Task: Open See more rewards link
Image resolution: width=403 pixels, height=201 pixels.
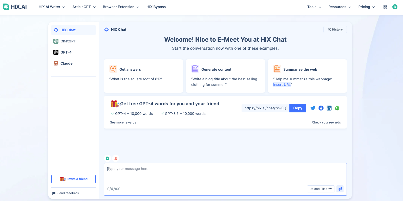Action: [x=123, y=122]
